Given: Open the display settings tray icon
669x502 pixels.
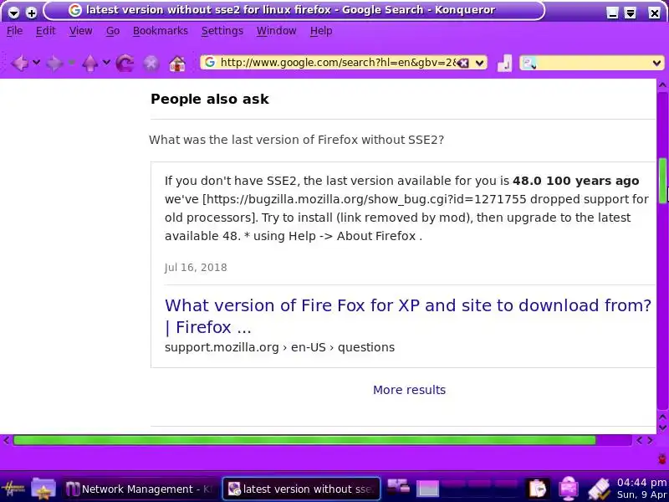Looking at the screenshot, I should [569, 488].
